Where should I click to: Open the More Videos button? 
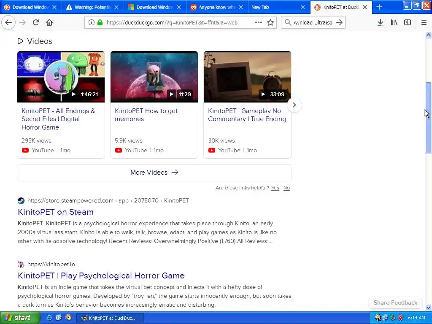pyautogui.click(x=154, y=173)
